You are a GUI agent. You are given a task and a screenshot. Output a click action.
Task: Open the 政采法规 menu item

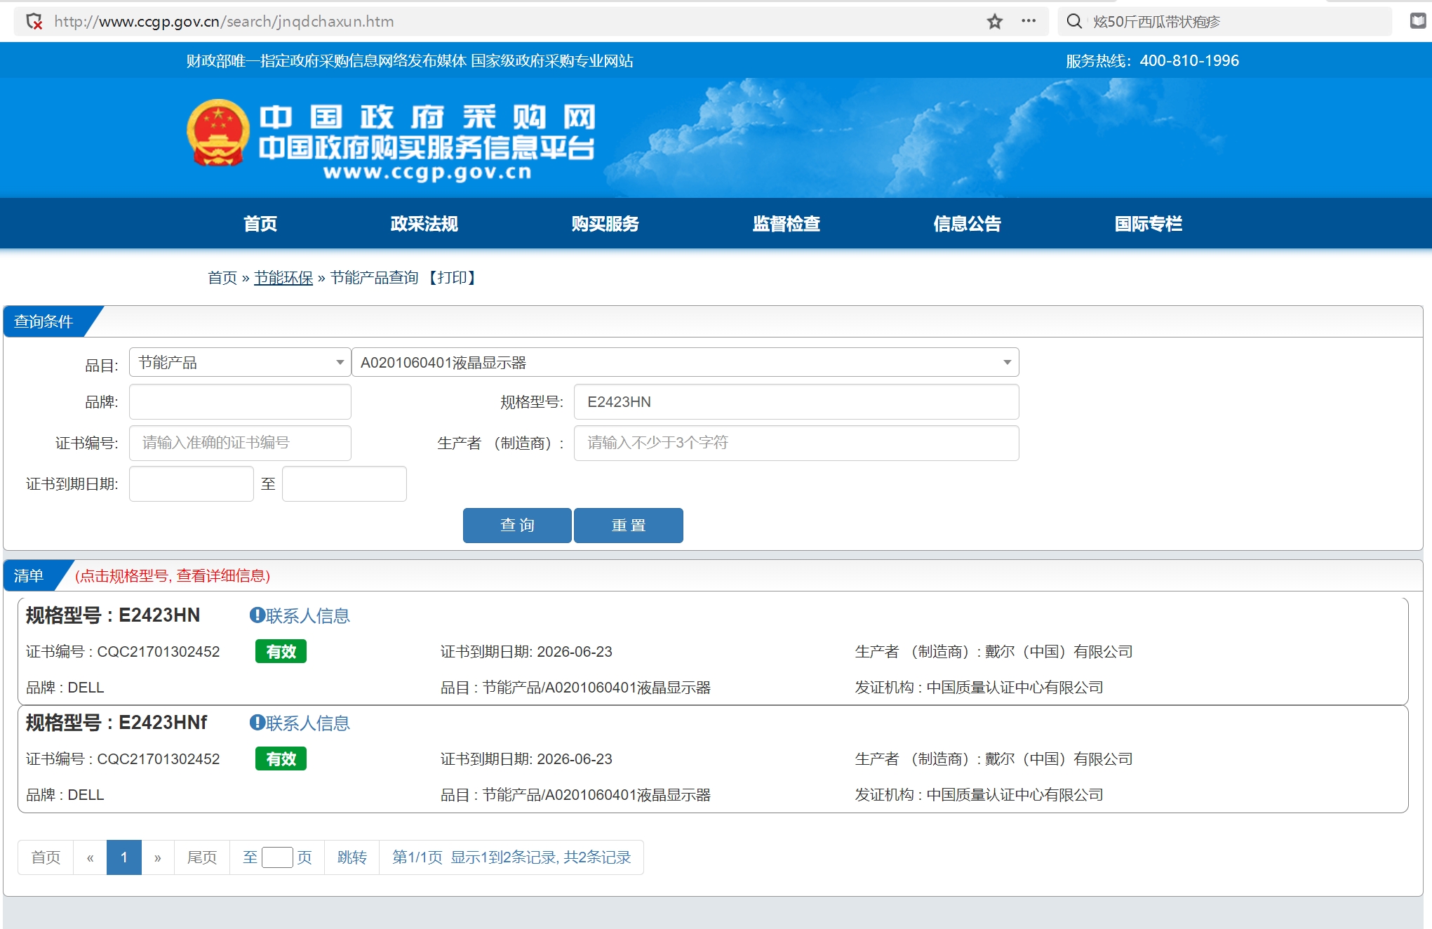pyautogui.click(x=424, y=224)
